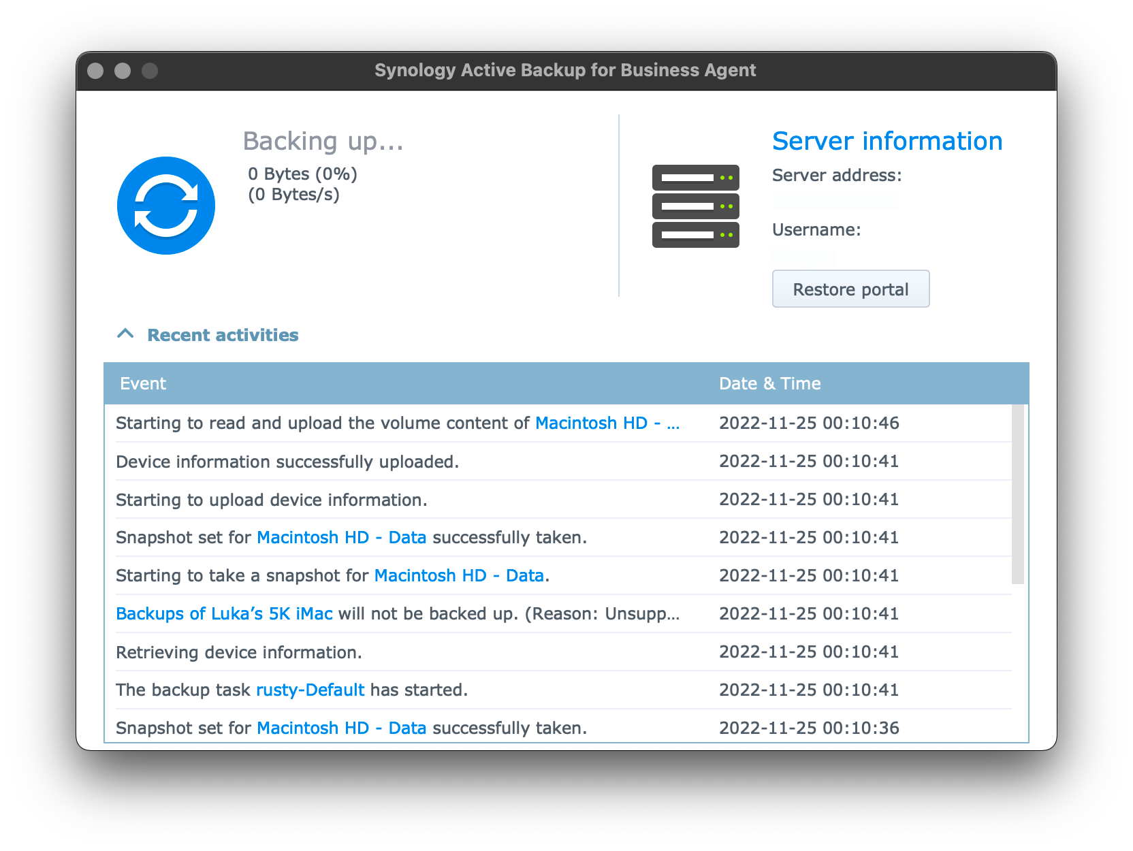Click the blue backup sync status icon
This screenshot has height=851, width=1133.
point(166,206)
